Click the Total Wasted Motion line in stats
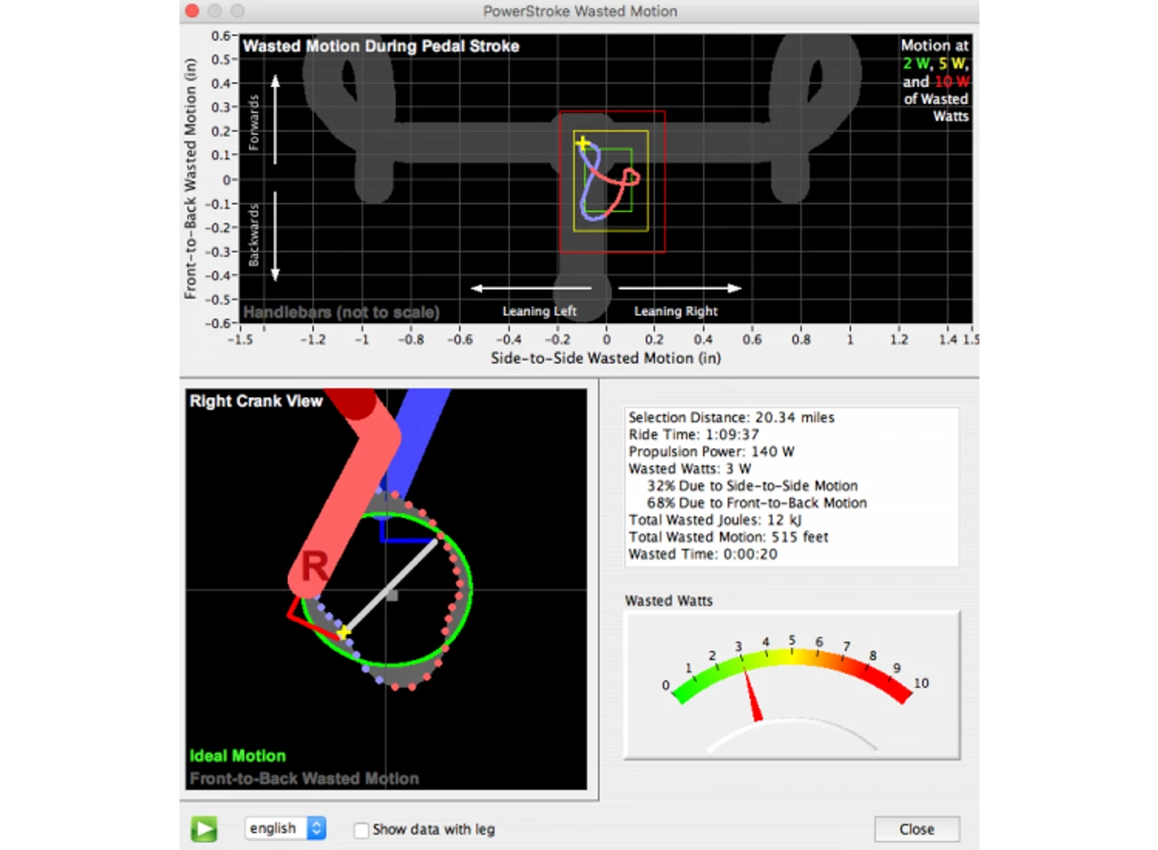The image size is (1158, 850). [x=728, y=537]
